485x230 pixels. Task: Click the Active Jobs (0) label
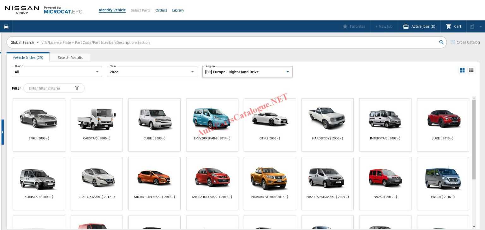click(x=423, y=26)
